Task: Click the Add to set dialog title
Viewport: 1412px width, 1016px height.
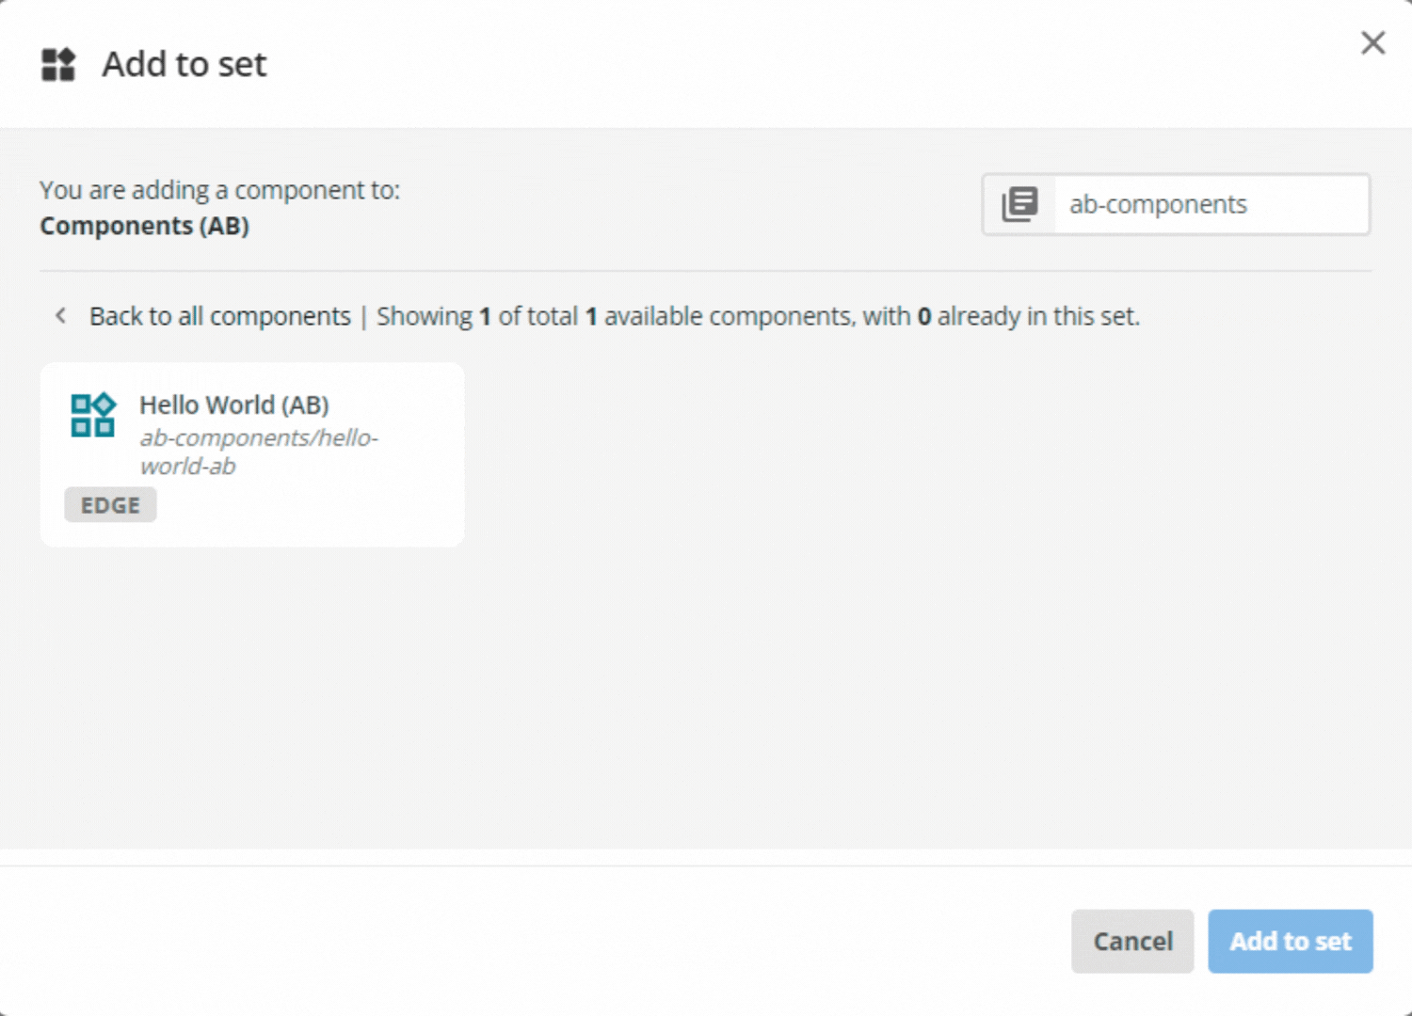Action: click(184, 64)
